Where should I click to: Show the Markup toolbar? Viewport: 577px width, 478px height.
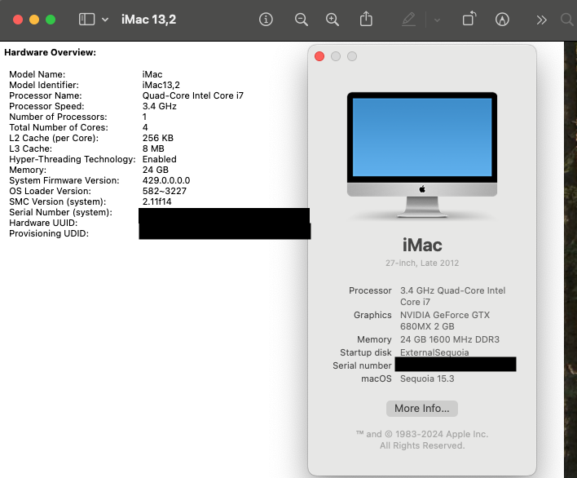[502, 19]
